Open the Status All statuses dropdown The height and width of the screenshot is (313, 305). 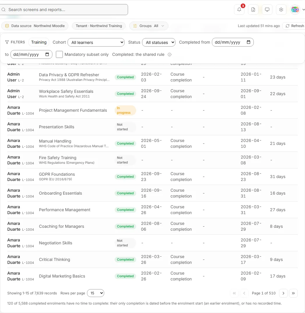tap(159, 42)
